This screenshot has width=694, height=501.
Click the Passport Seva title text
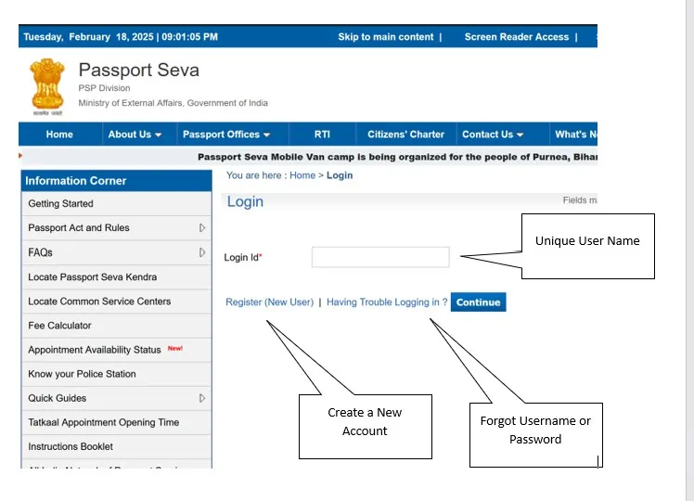pyautogui.click(x=139, y=70)
